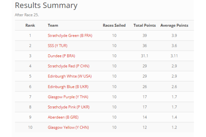Screen dimensions: 206x137
Task: Click the Total Points column header
Action: [x=145, y=25]
